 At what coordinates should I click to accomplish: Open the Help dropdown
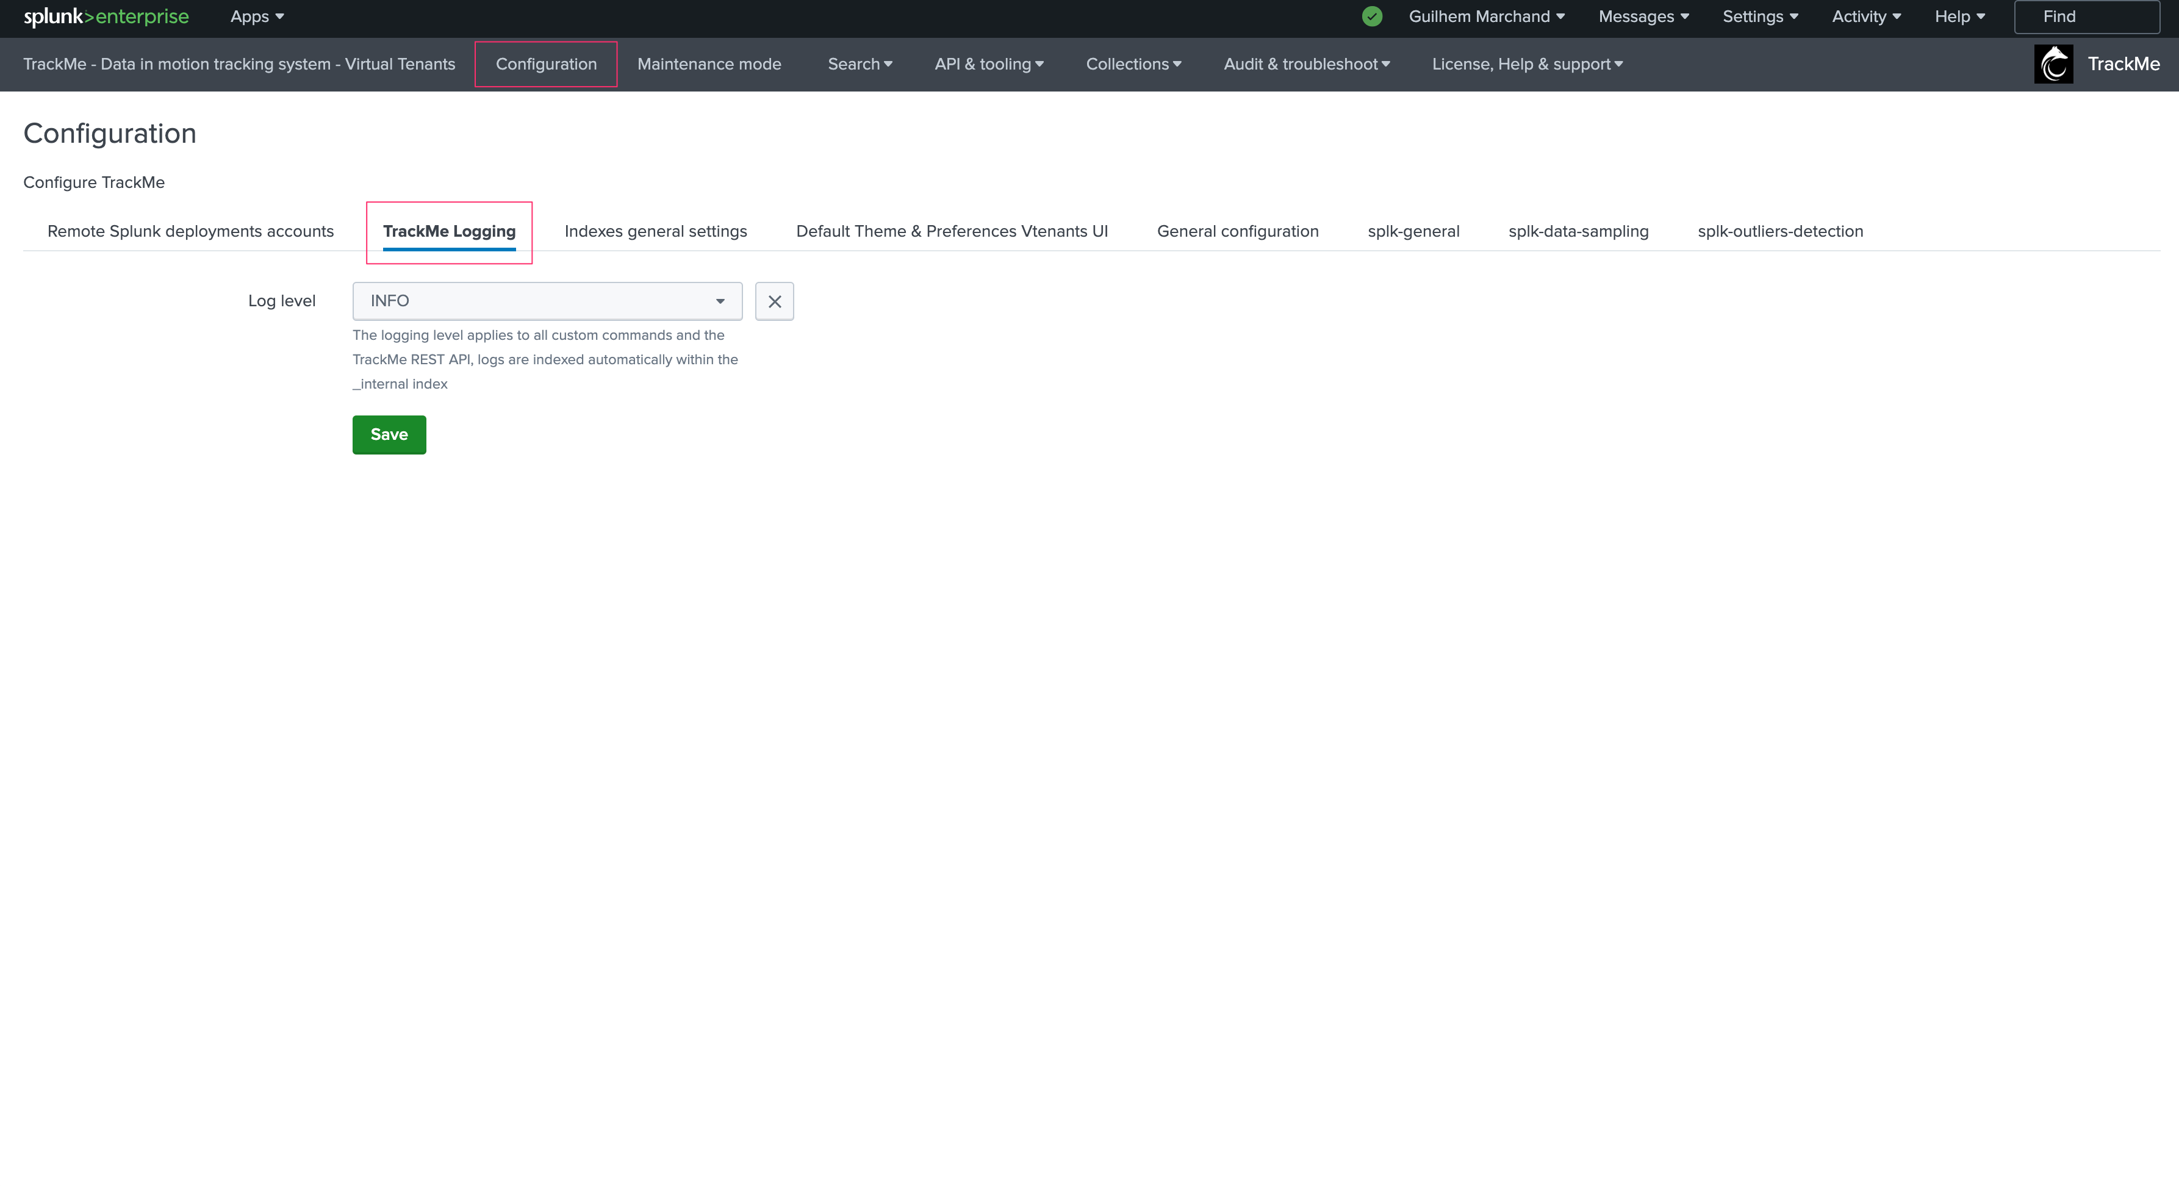(1959, 16)
